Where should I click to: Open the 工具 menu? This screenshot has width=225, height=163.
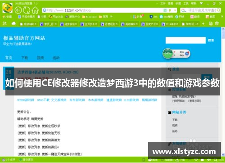(186, 3)
